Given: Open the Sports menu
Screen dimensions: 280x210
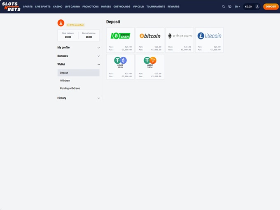Looking at the screenshot, I should [28, 7].
